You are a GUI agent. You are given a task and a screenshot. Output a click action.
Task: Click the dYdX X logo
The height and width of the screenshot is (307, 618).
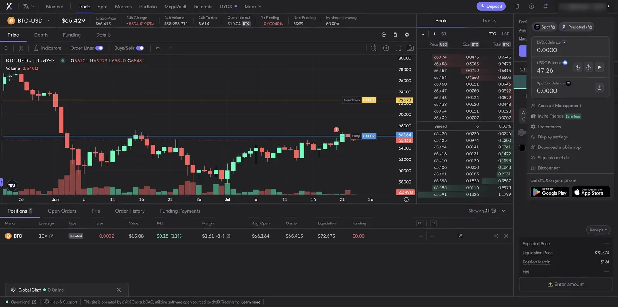coord(9,6)
